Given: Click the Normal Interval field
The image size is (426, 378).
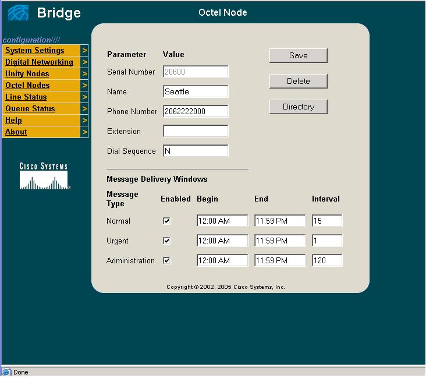Looking at the screenshot, I should [x=327, y=221].
